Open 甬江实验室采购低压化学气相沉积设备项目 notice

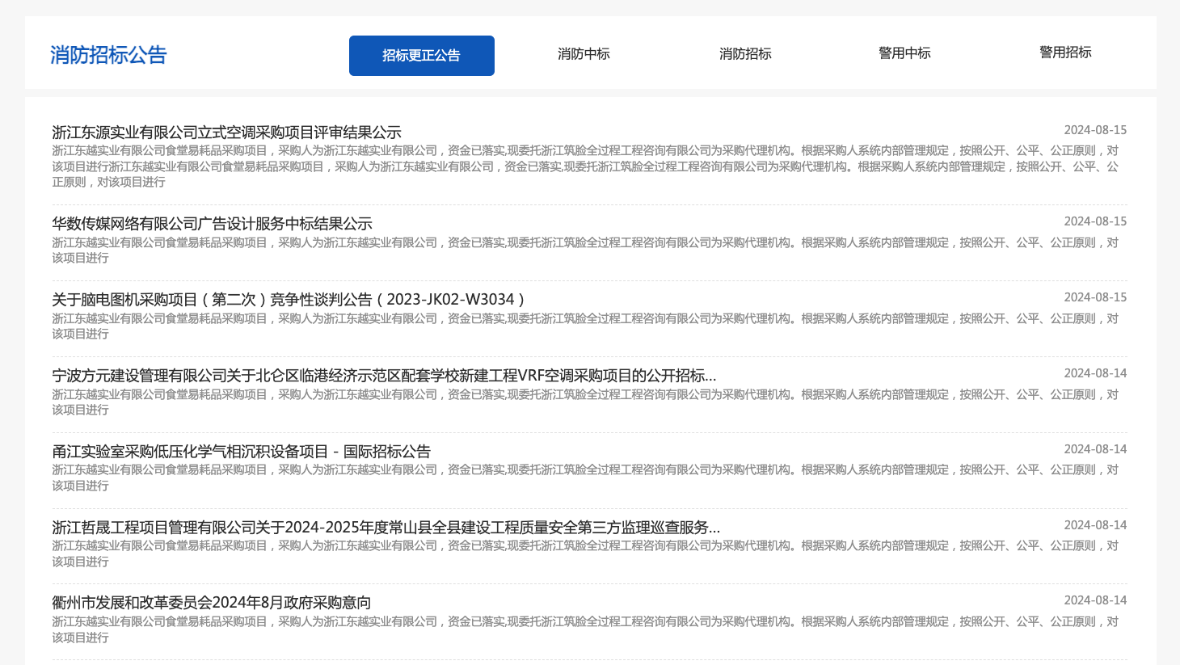tap(241, 452)
